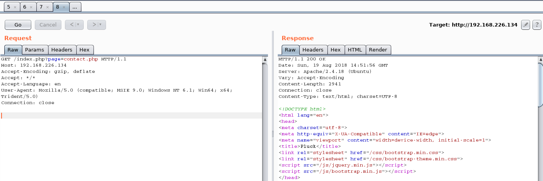Switch to Repeater tab 7
This screenshot has width=543, height=181.
[x=41, y=7]
